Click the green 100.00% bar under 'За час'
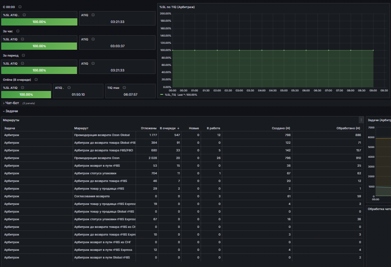 (x=39, y=46)
